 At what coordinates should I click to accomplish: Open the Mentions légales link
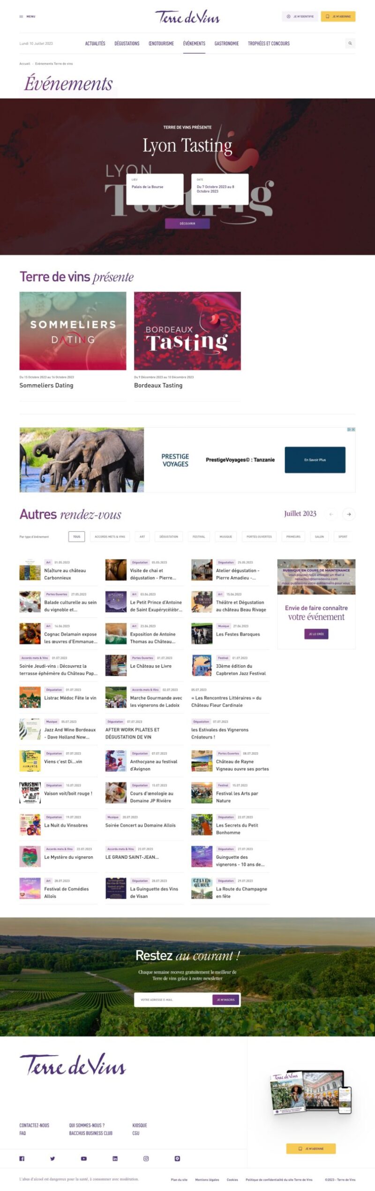coord(207,1180)
